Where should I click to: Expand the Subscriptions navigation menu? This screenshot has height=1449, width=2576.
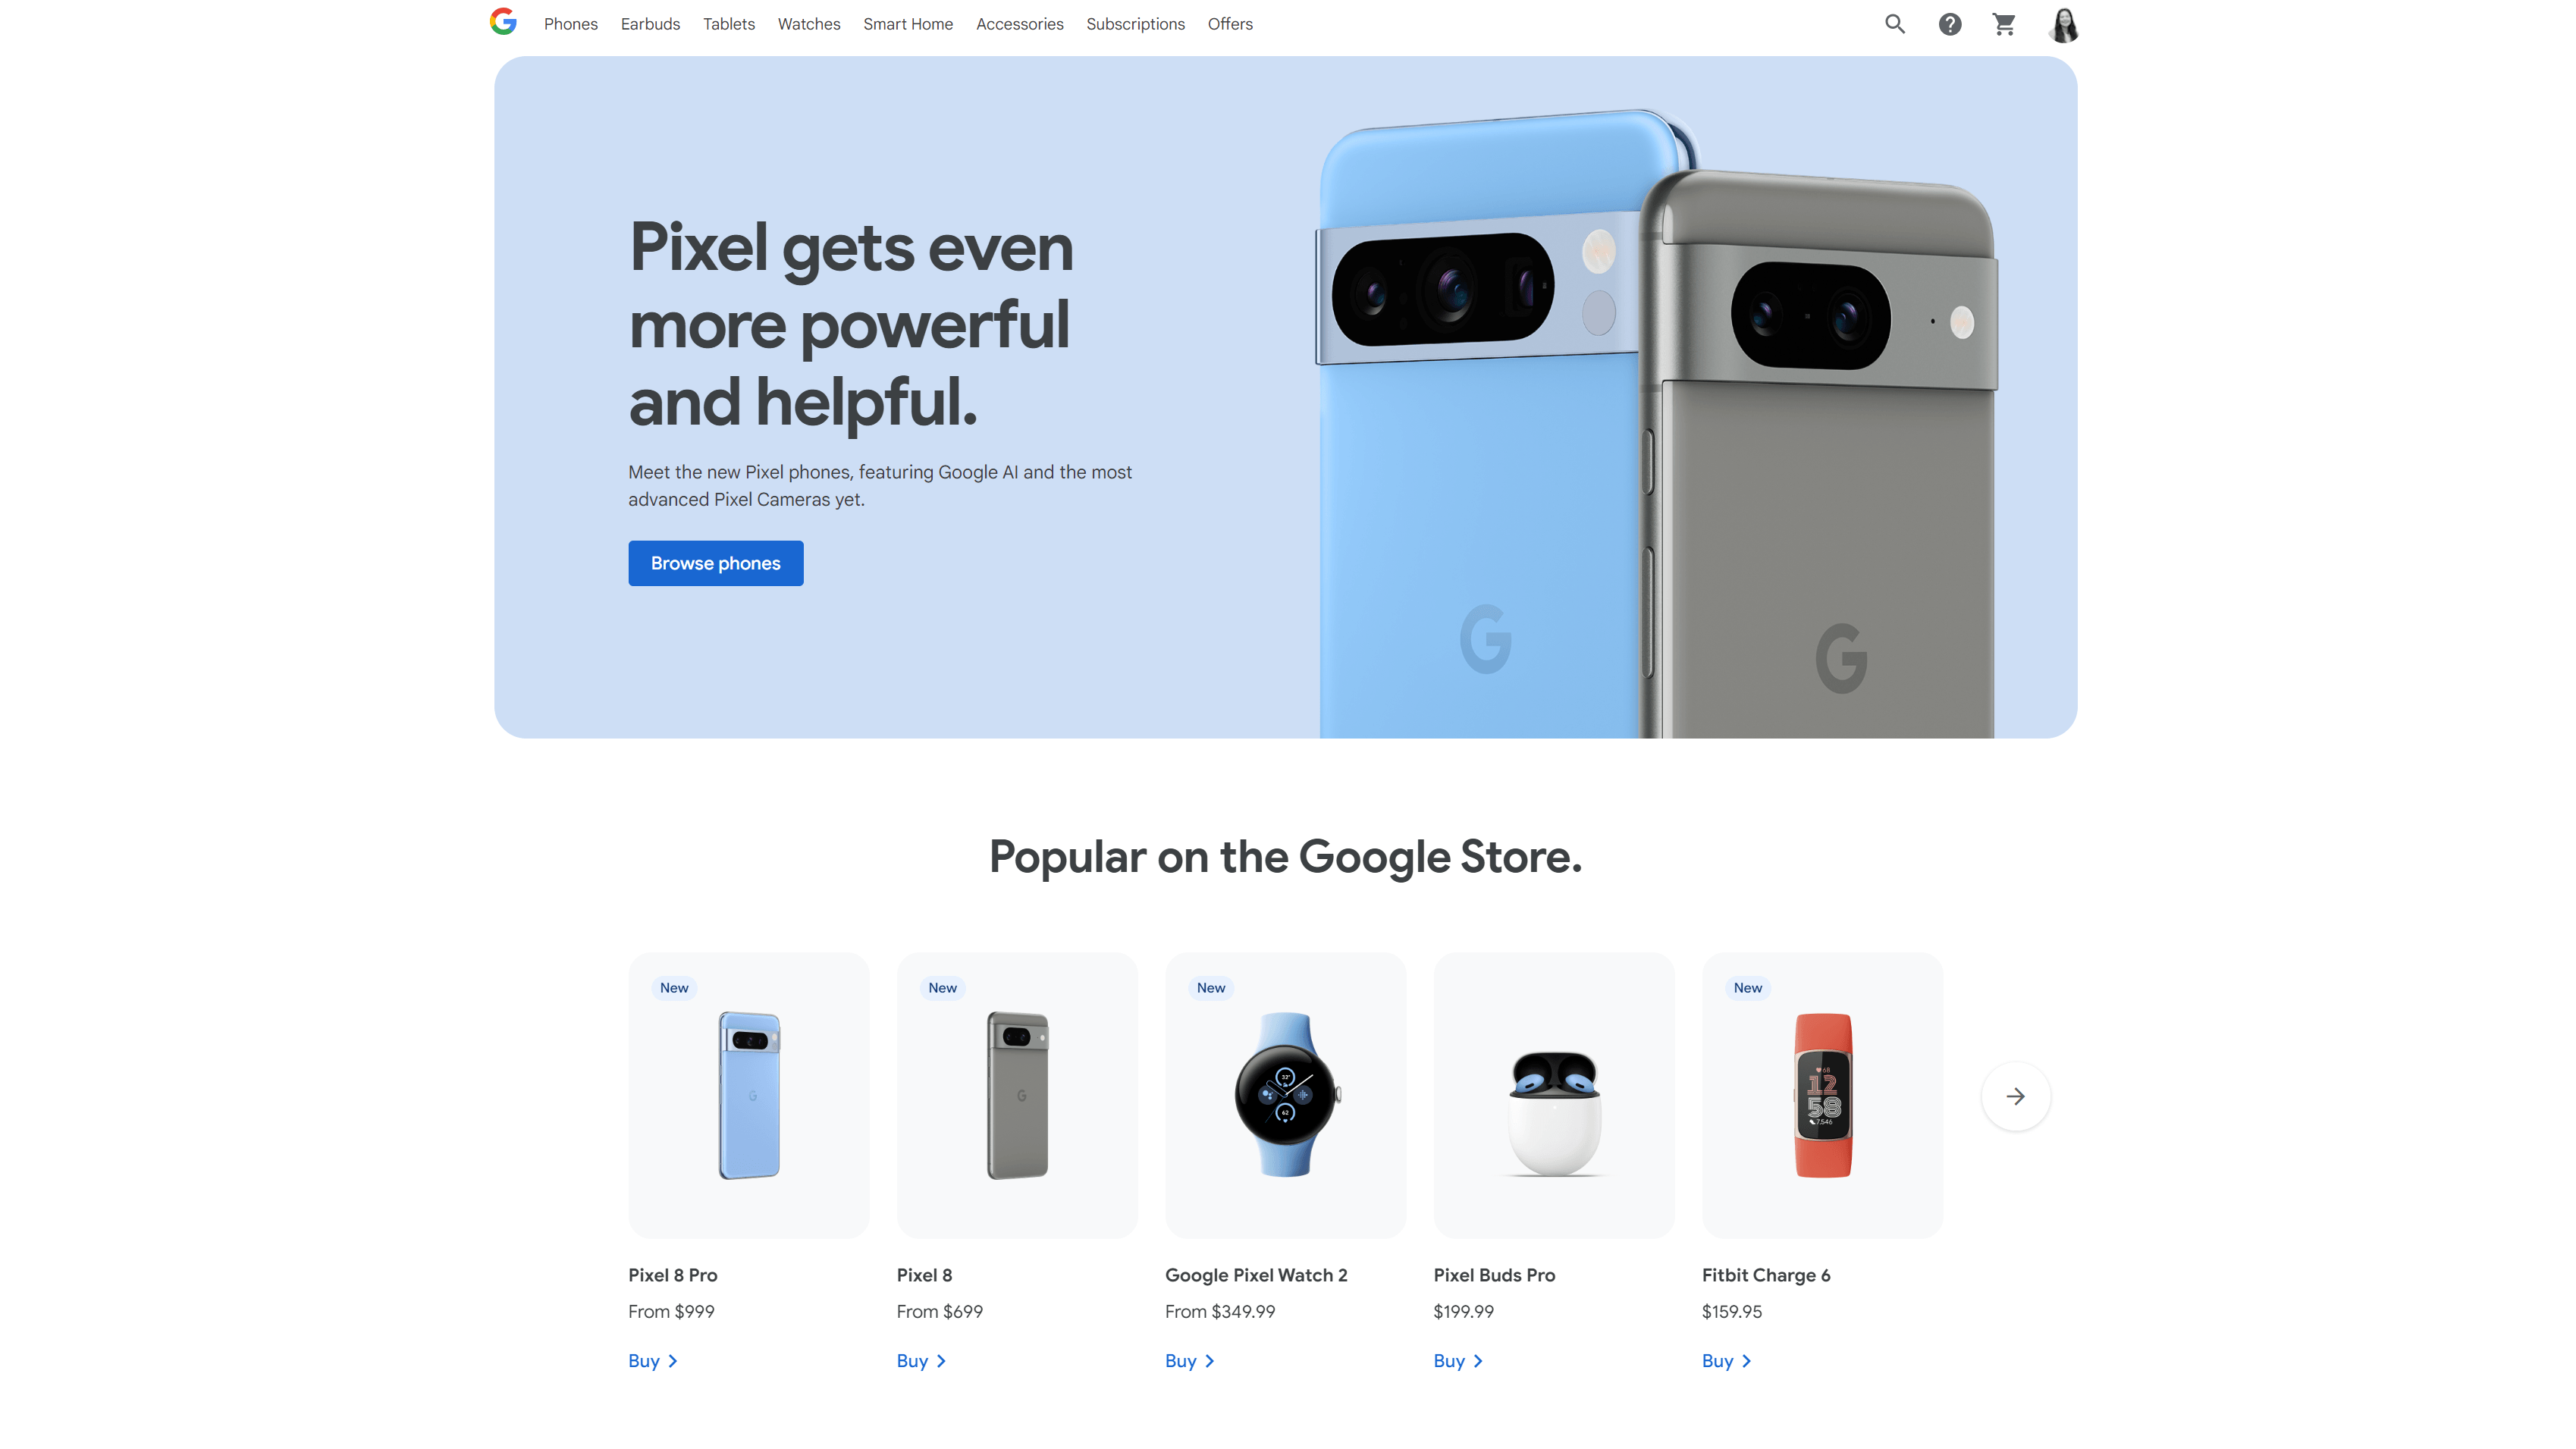(1134, 23)
